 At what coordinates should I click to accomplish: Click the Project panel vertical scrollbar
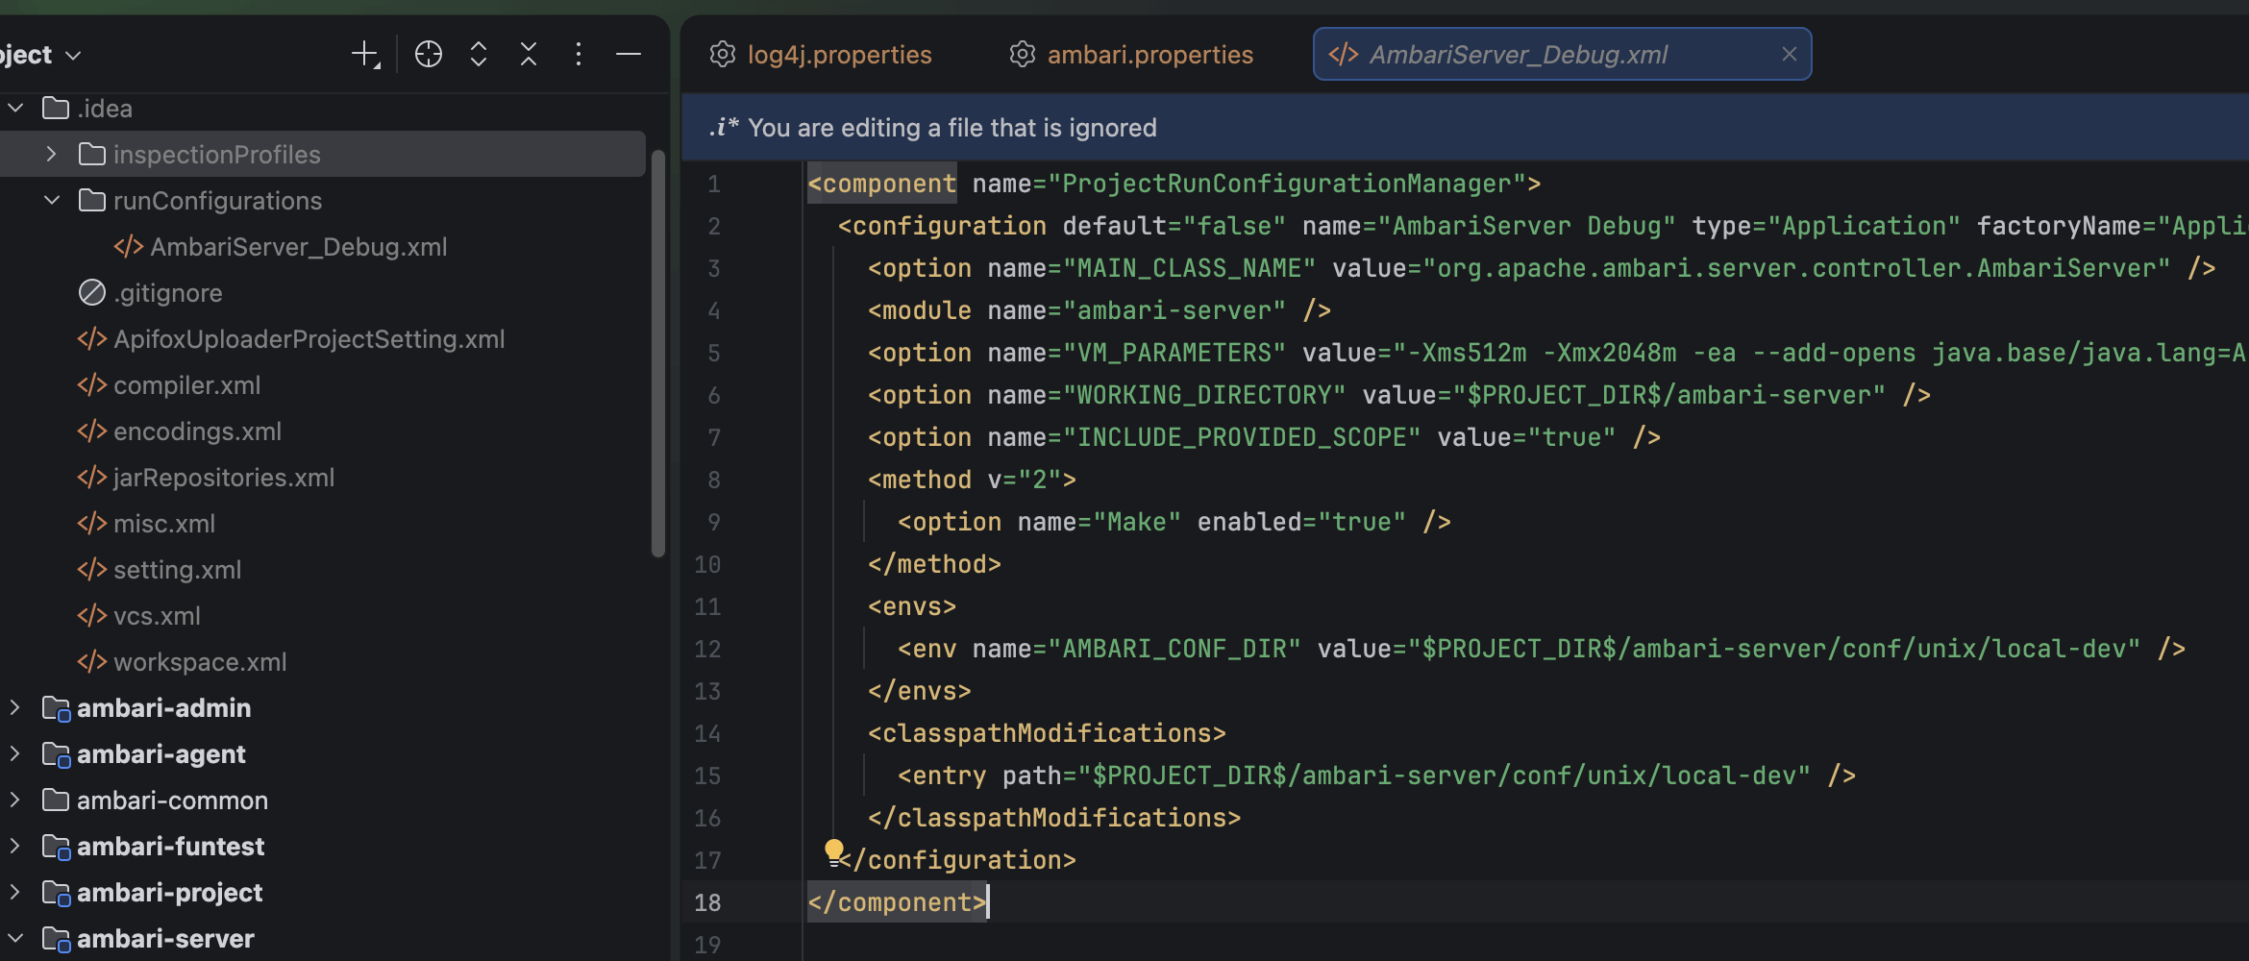point(658,356)
